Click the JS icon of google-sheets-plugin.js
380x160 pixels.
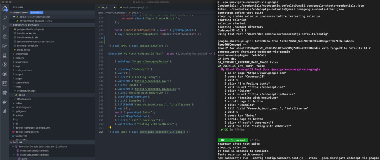click(15, 29)
